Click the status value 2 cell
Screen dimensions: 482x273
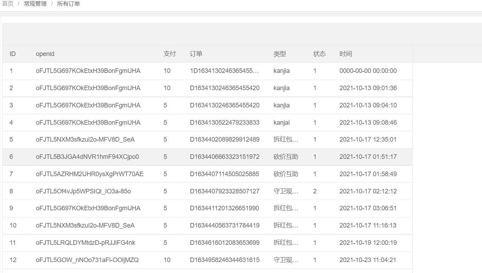coord(315,191)
